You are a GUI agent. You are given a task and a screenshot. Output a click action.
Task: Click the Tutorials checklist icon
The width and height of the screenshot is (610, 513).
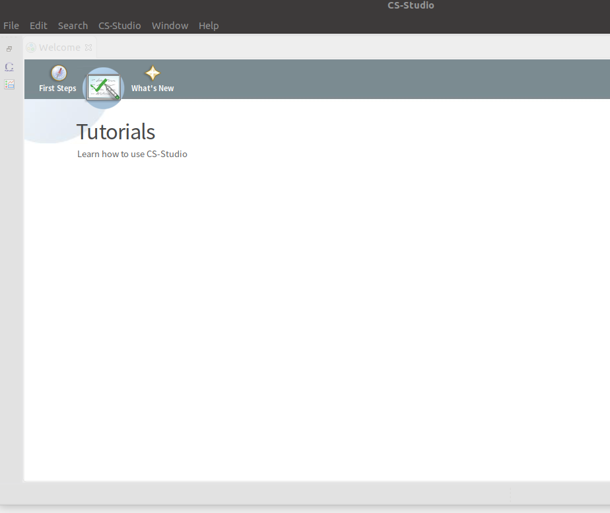pos(104,87)
